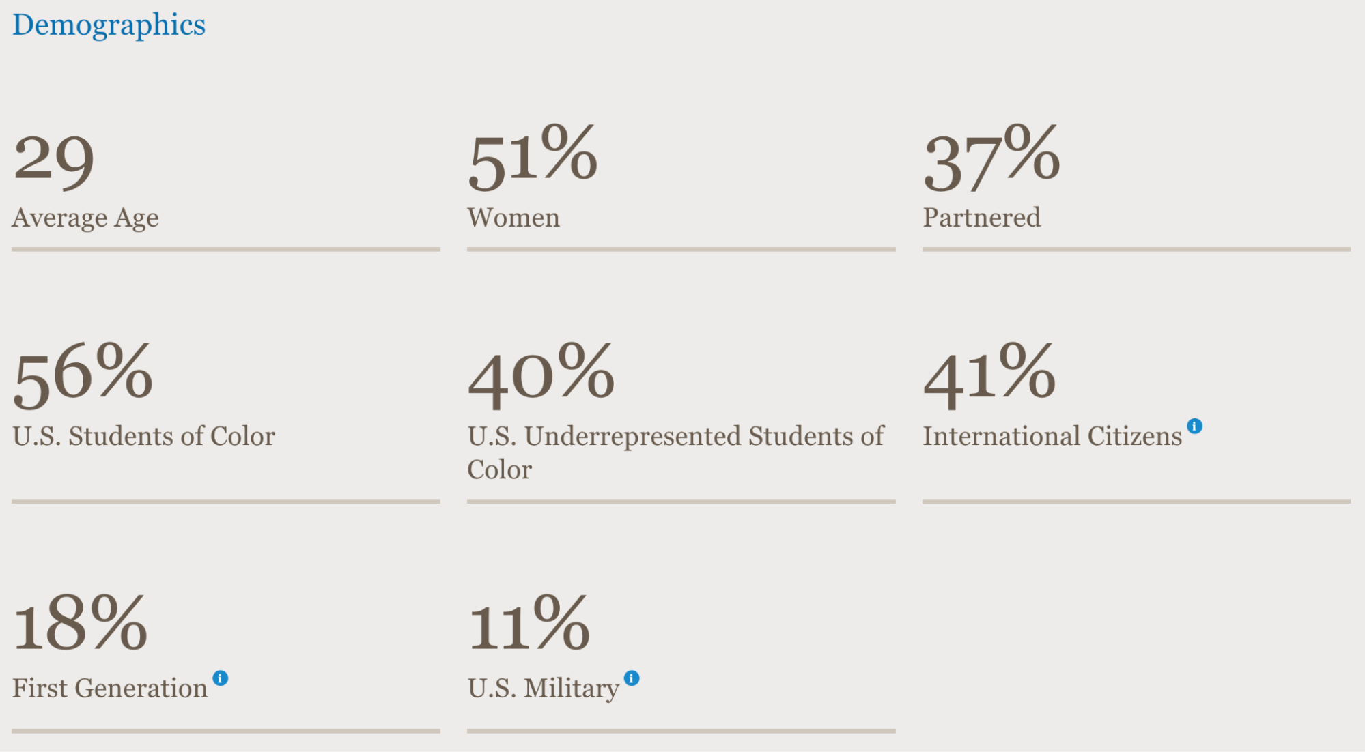Select the 29 average age figure

click(54, 160)
